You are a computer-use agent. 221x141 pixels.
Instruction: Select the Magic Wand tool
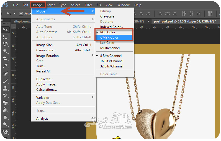click(x=5, y=51)
